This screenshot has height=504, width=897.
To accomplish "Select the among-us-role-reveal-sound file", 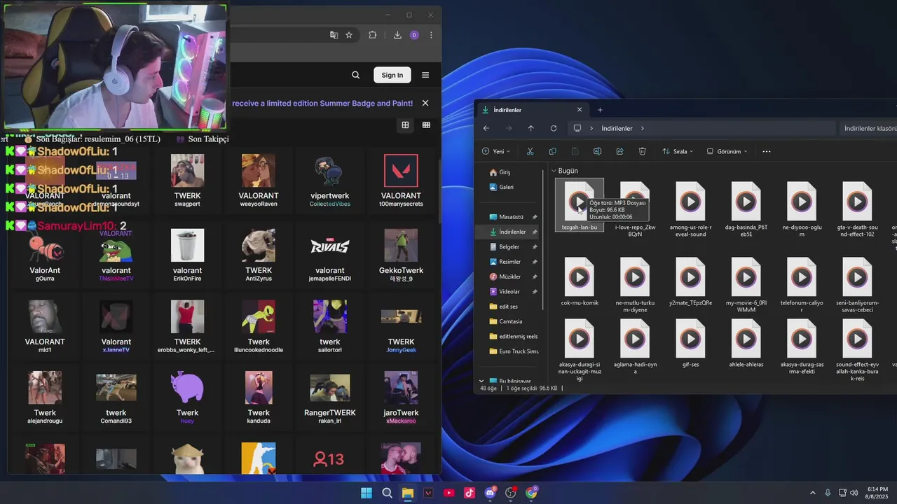I will 690,209.
